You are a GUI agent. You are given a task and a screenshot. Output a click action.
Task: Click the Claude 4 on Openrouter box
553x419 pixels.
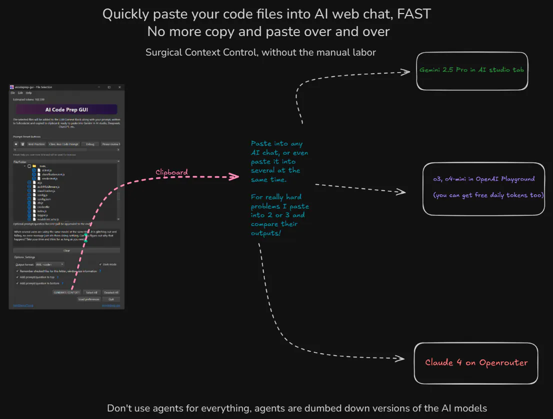[476, 363]
